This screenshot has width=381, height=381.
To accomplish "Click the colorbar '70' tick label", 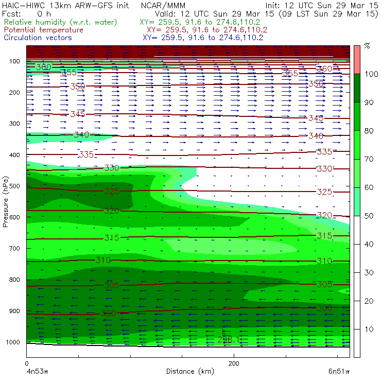I will (369, 159).
